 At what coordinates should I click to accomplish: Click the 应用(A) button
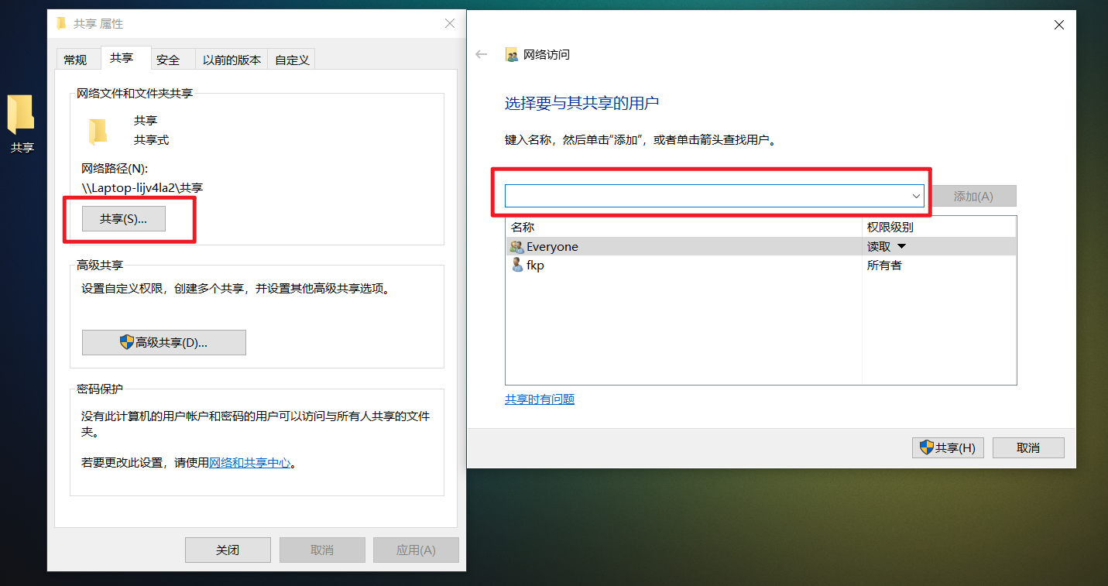click(x=416, y=550)
